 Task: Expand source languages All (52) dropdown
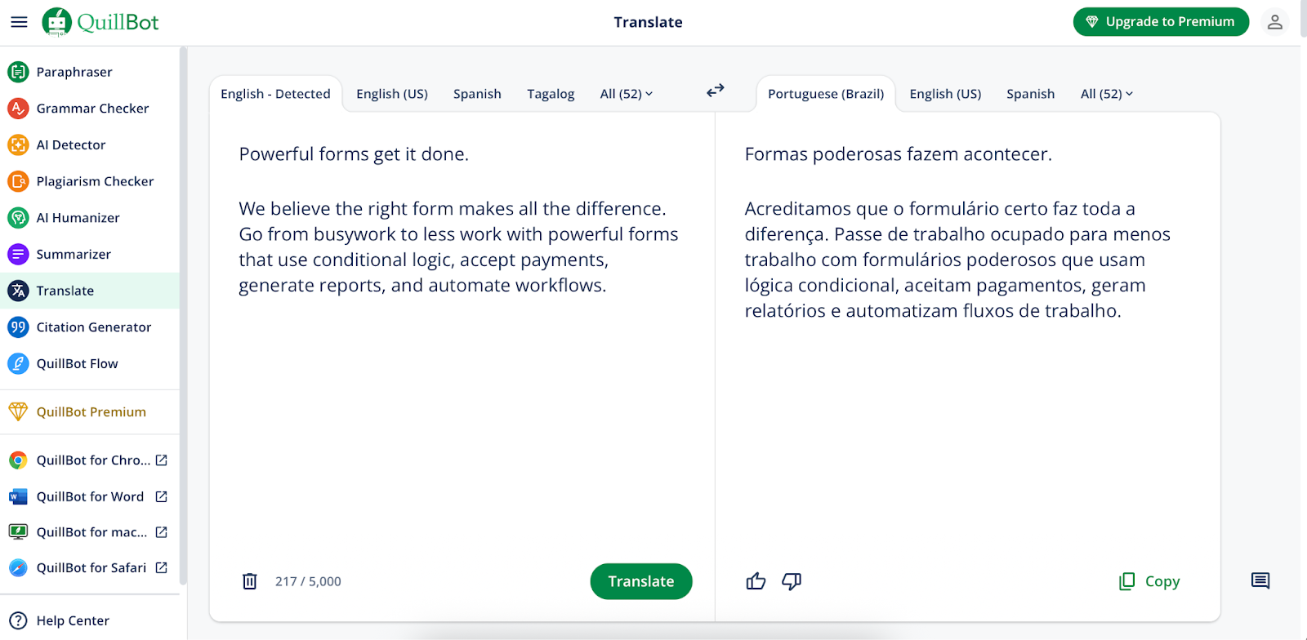click(x=627, y=94)
